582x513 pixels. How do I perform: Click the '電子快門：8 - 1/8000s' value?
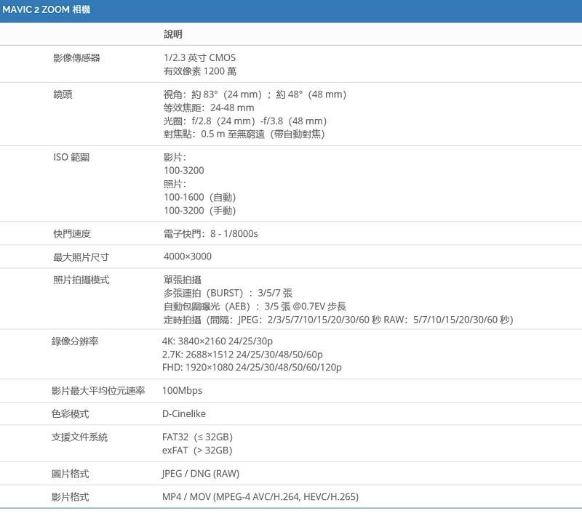click(x=211, y=234)
